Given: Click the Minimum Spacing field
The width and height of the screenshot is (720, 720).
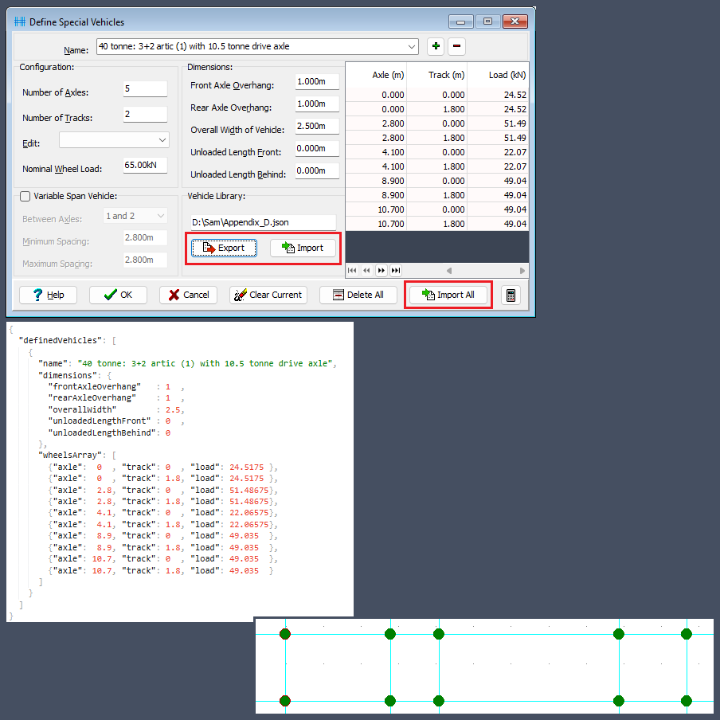Looking at the screenshot, I should [x=145, y=238].
